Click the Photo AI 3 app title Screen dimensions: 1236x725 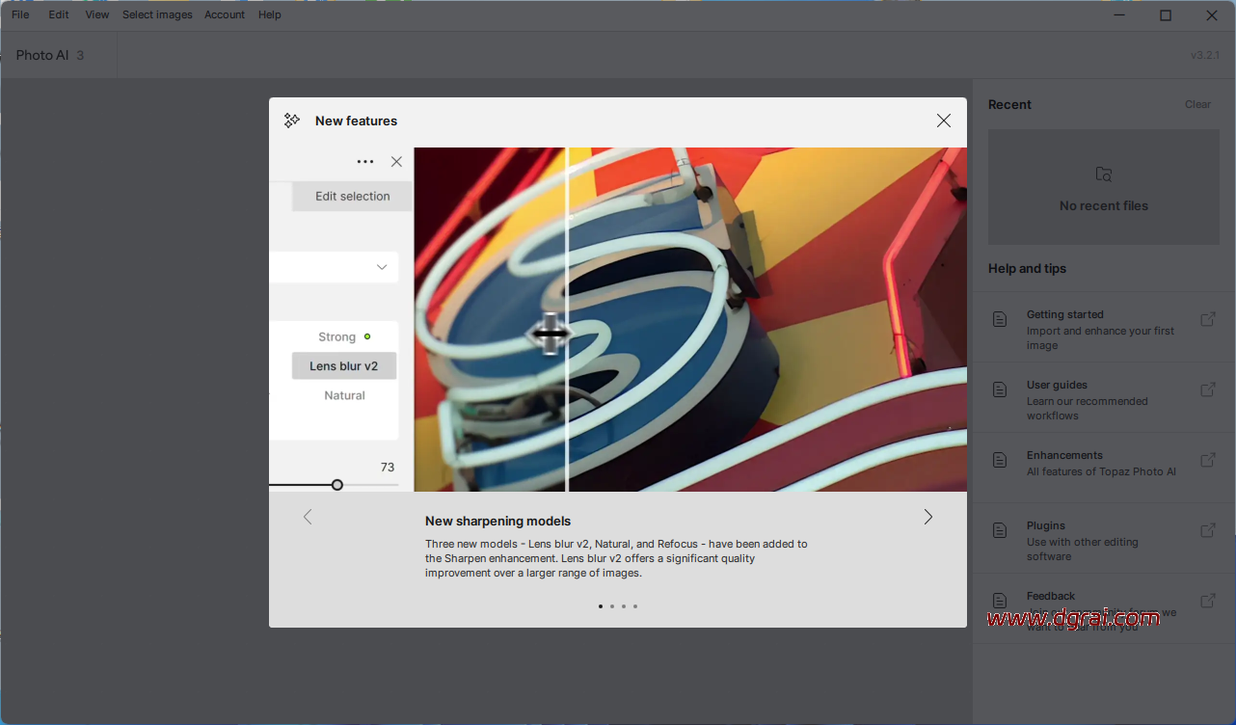[x=50, y=55]
